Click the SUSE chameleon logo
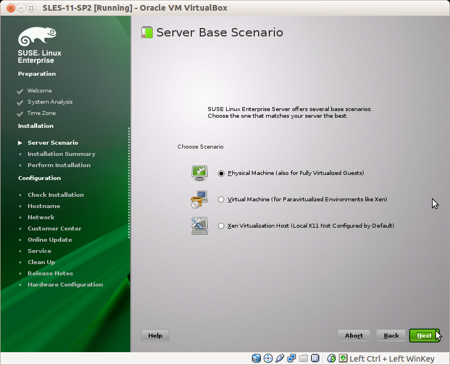This screenshot has height=365, width=450. tap(37, 36)
